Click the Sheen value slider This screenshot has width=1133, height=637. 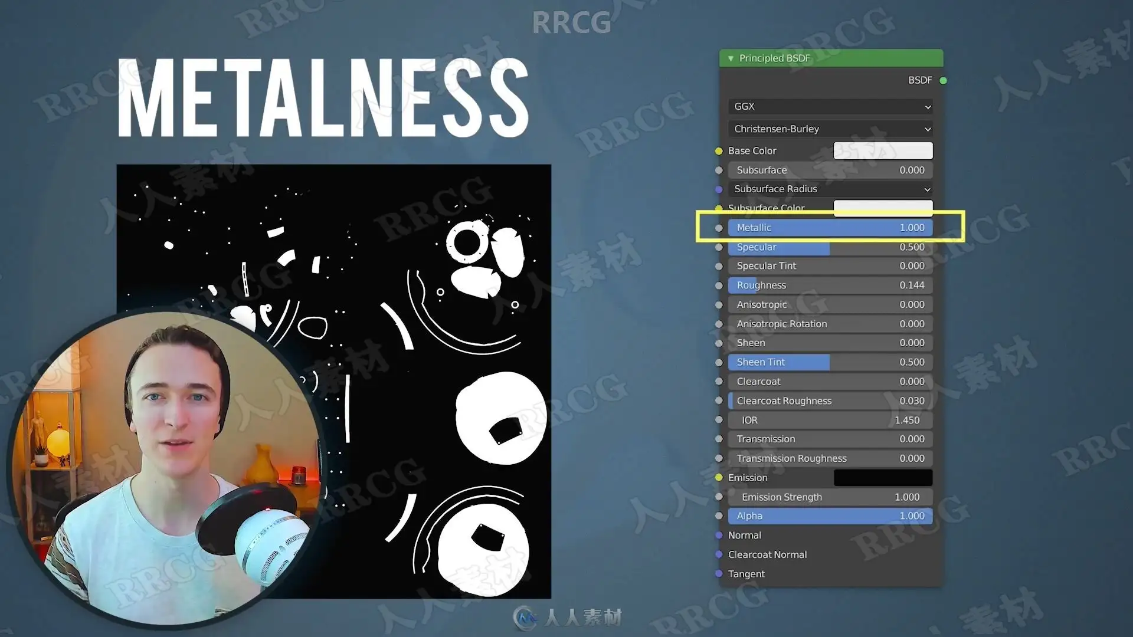830,343
